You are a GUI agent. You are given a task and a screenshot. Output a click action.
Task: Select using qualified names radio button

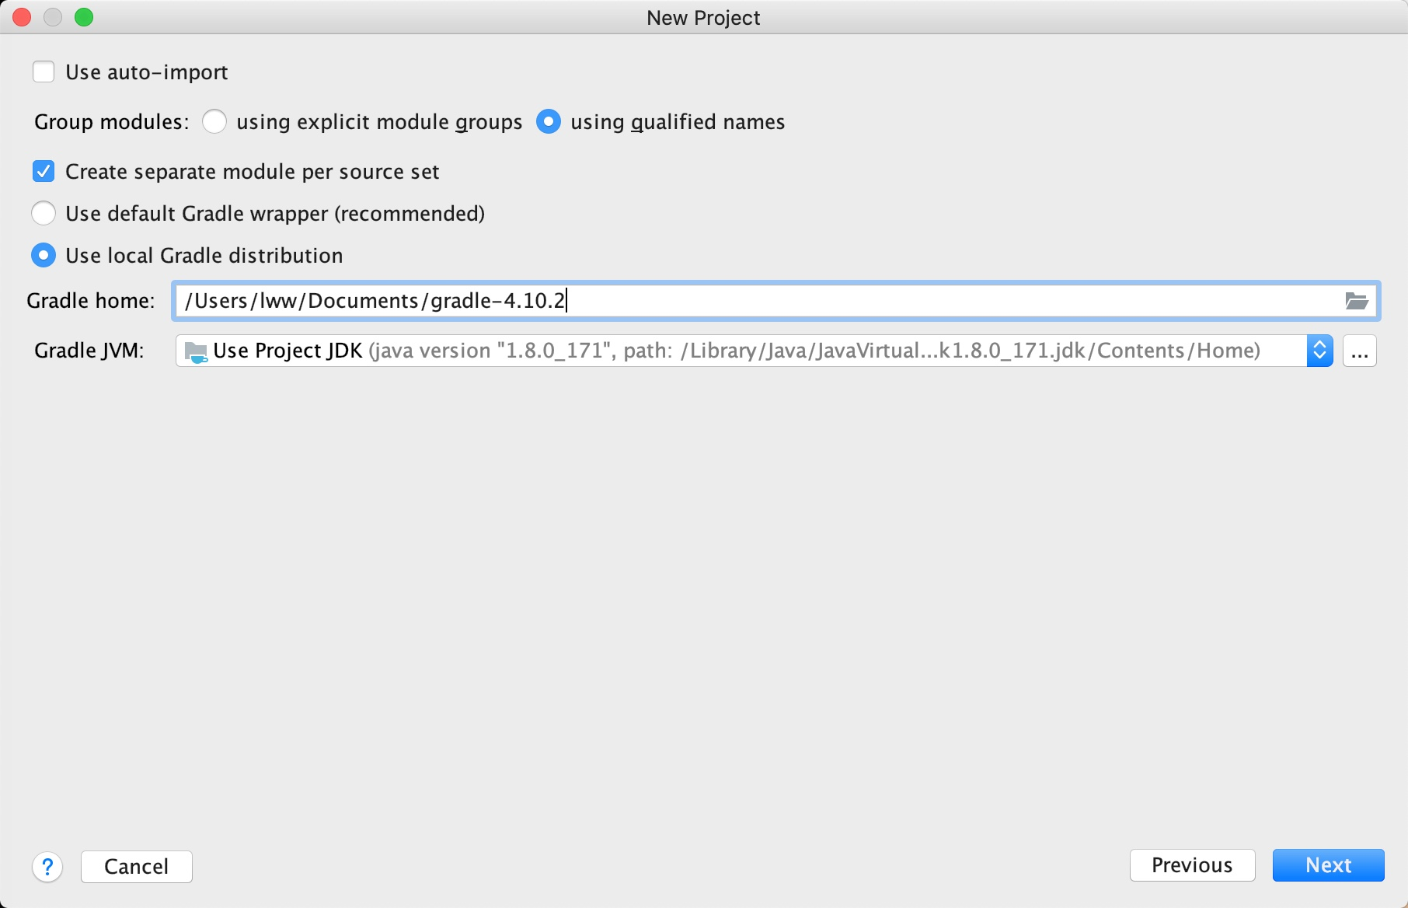(x=549, y=122)
